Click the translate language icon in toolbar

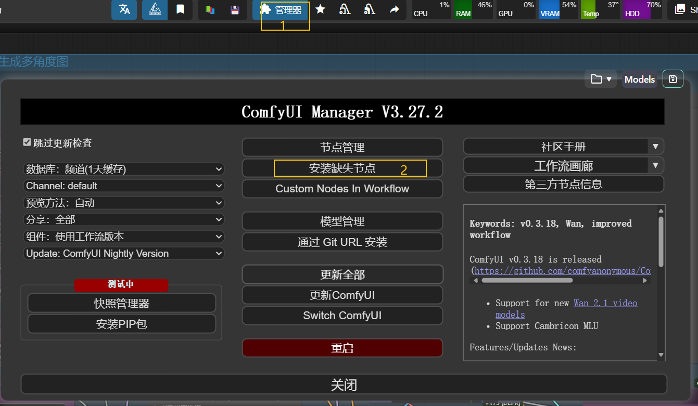tap(124, 9)
